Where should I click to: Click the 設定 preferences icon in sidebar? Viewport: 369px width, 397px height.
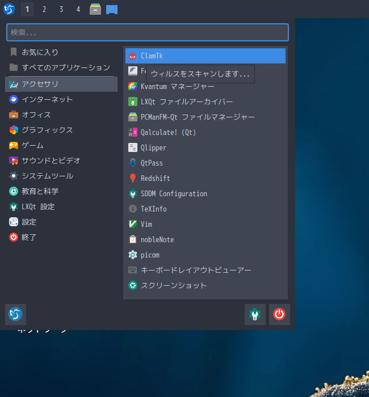click(x=14, y=222)
